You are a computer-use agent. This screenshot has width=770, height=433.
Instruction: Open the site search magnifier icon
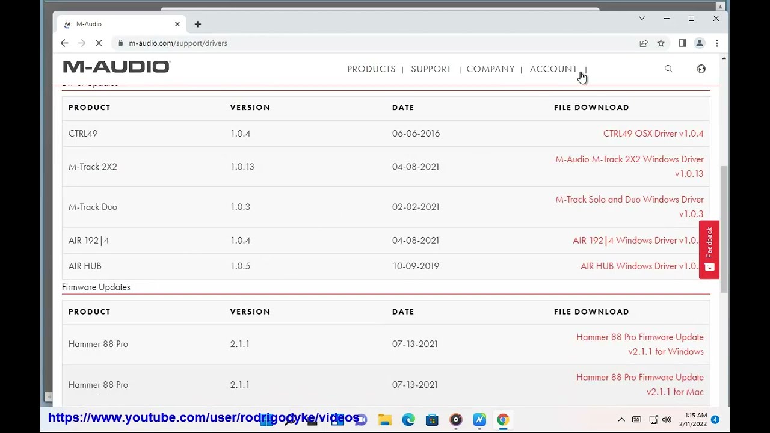pyautogui.click(x=668, y=69)
